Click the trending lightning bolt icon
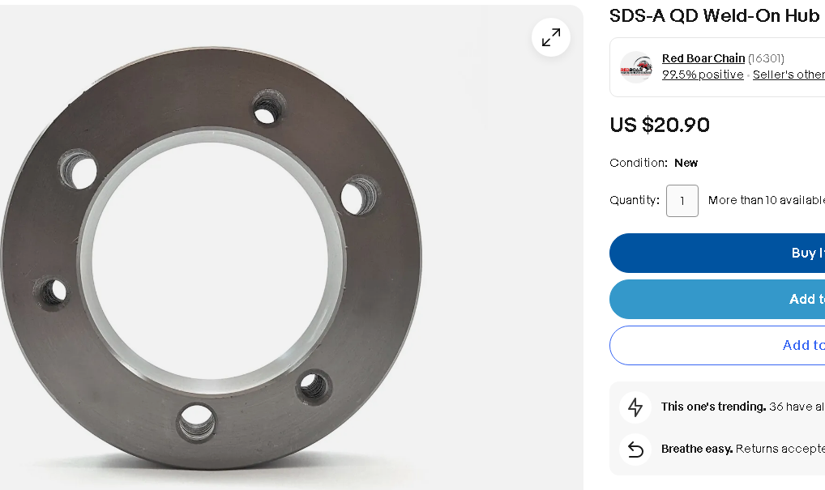Image resolution: width=825 pixels, height=490 pixels. [x=635, y=407]
